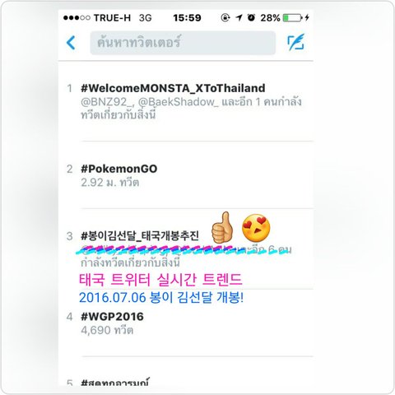Tap the alarm clock status icon
Image resolution: width=395 pixels, height=395 pixels.
click(251, 17)
